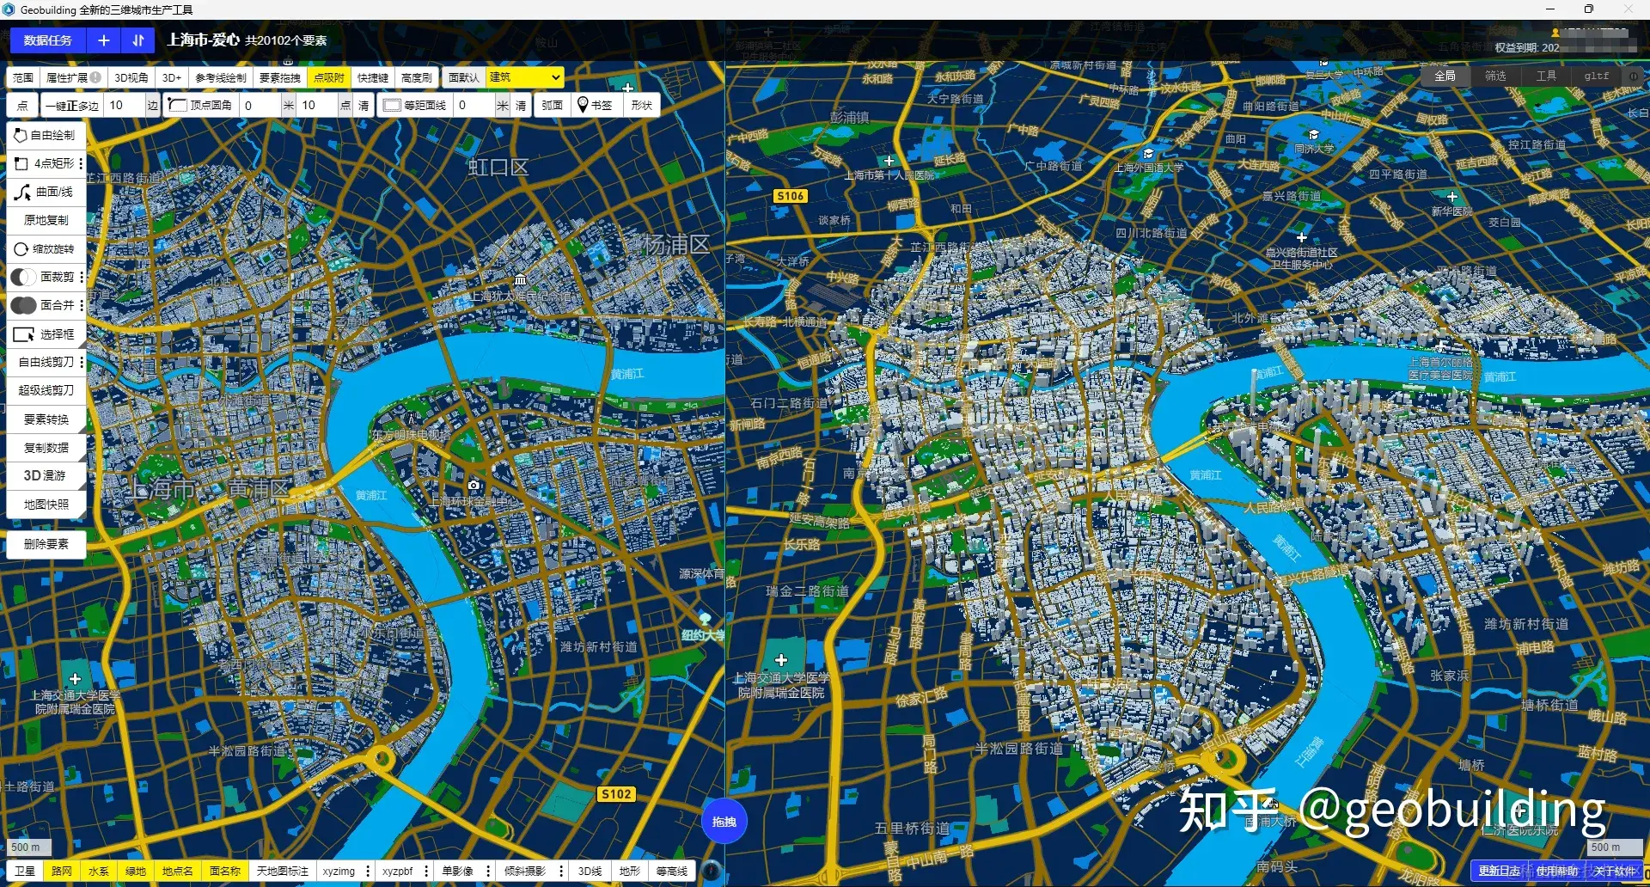Open the 范围 range menu
Screen dimensions: 1650x887
23,77
